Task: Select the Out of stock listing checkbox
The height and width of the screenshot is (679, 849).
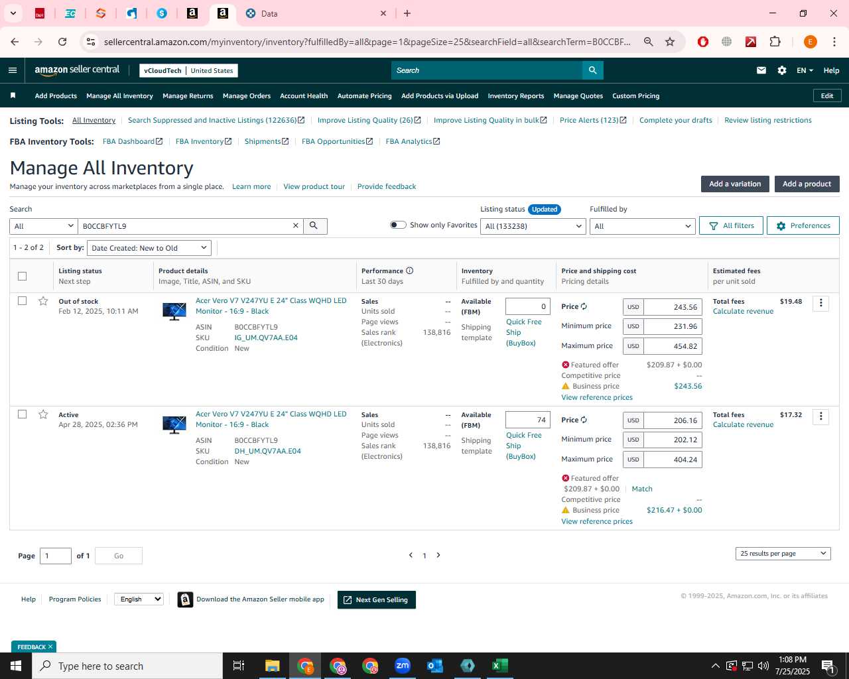Action: pyautogui.click(x=23, y=301)
